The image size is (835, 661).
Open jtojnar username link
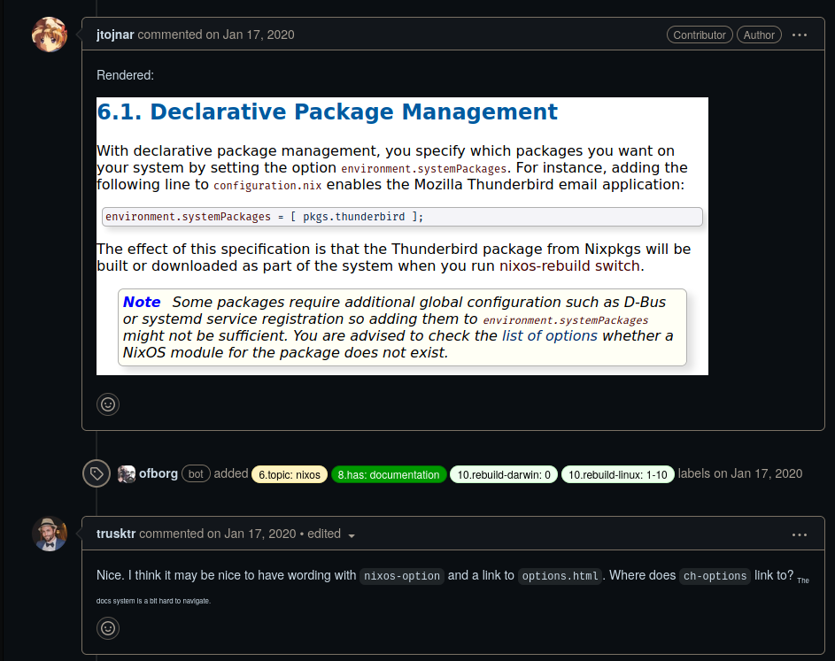tap(115, 35)
